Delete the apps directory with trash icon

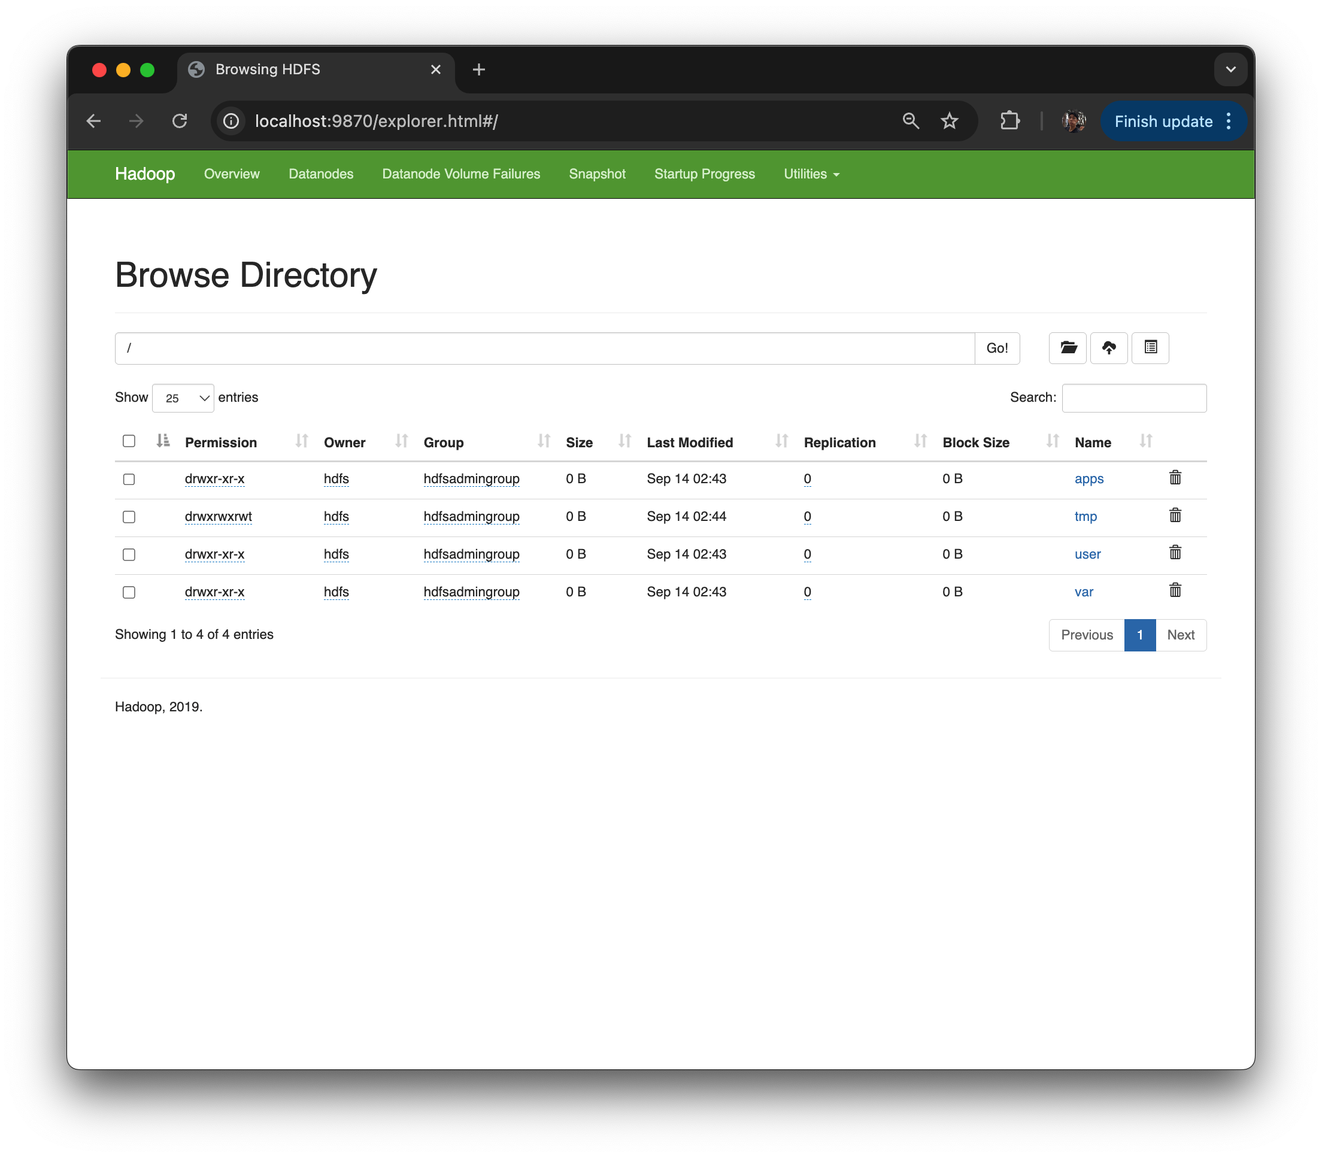pos(1175,478)
